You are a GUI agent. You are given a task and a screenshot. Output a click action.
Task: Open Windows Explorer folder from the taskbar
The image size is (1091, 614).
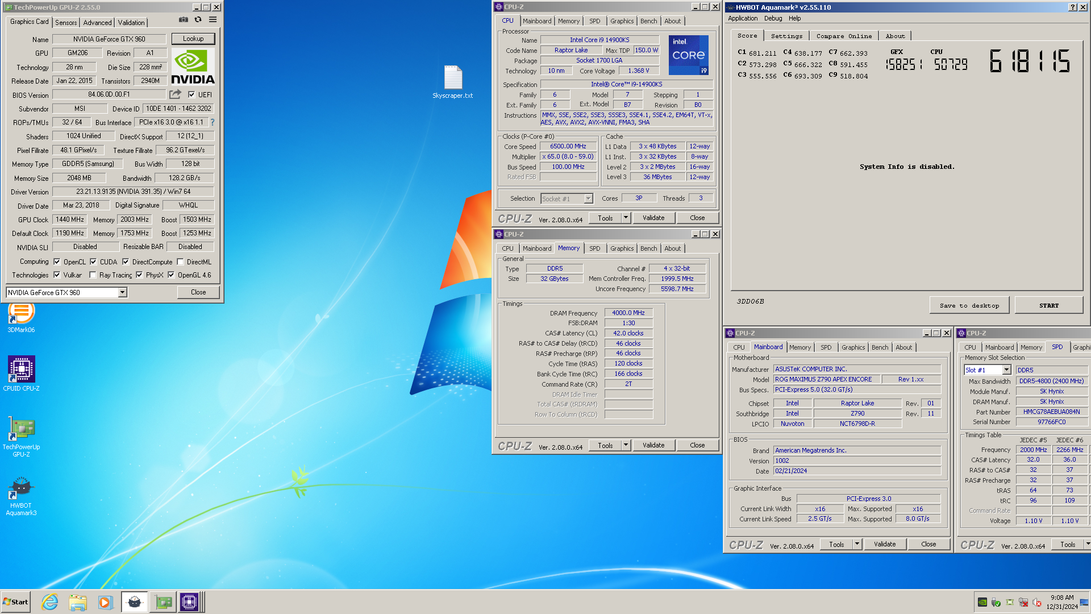point(78,602)
